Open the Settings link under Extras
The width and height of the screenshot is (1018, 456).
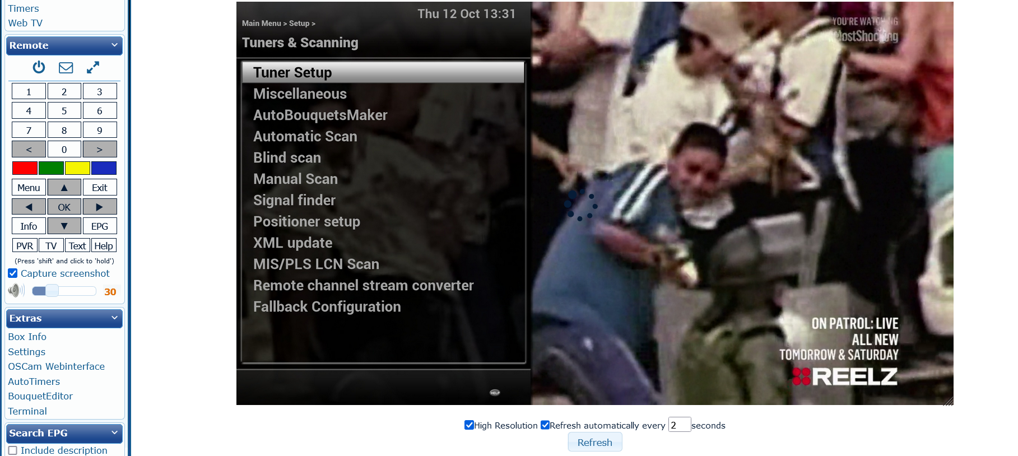pyautogui.click(x=26, y=352)
